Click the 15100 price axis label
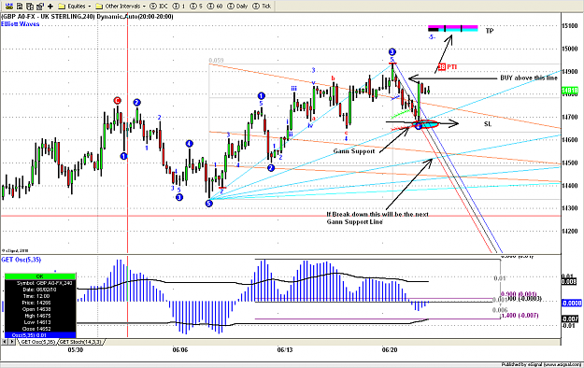 click(x=570, y=26)
